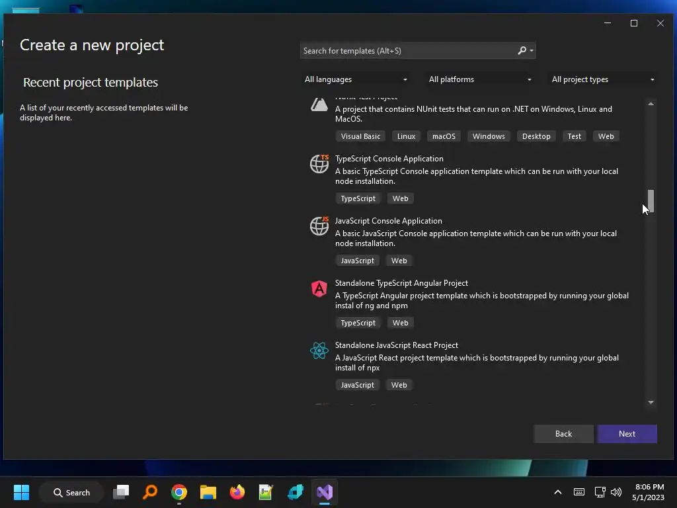
Task: Expand the search options arrow next to the magnifier
Action: (x=532, y=50)
